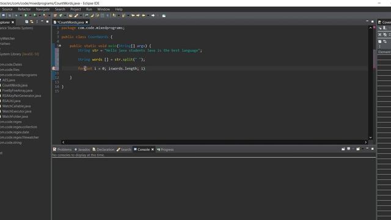This screenshot has height=220, width=391.
Task: Click the New Java Class toolbar icon
Action: 60,15
